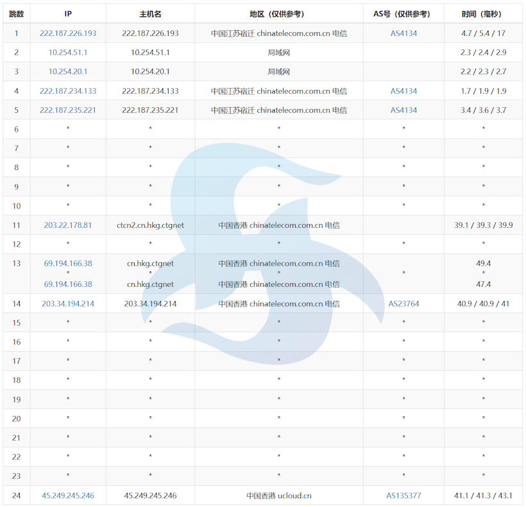Screen dimensions: 526x507
Task: Click the 45.249.245.246 address on hop 24
Action: (x=67, y=495)
